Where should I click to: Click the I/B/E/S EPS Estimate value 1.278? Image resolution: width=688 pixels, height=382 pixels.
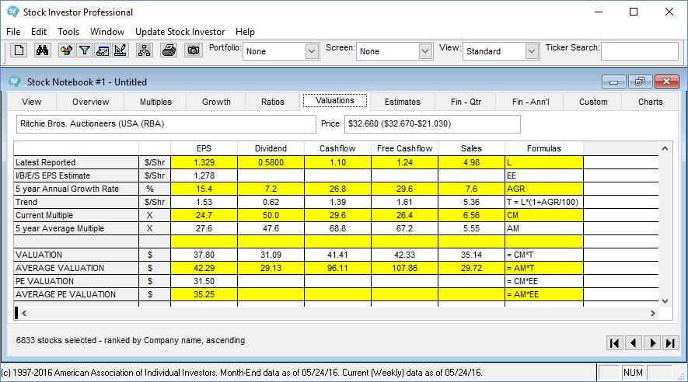pos(204,175)
